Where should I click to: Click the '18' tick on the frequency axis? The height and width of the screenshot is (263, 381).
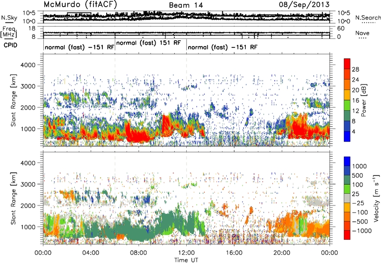click(32, 28)
